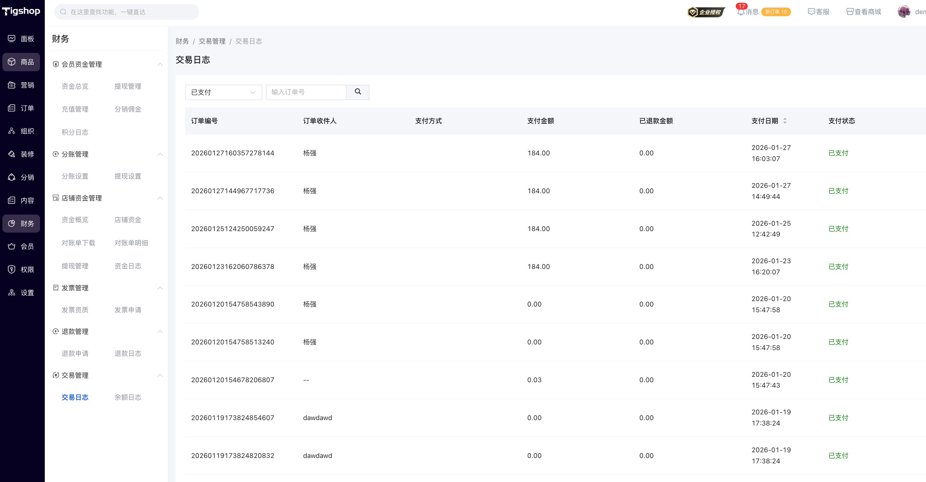Open 退款申请 menu item
Image resolution: width=926 pixels, height=482 pixels.
[75, 353]
